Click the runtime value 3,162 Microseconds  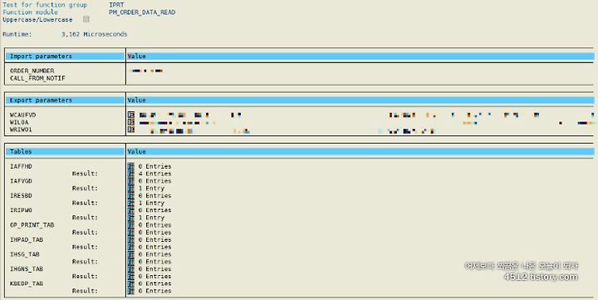coord(95,34)
